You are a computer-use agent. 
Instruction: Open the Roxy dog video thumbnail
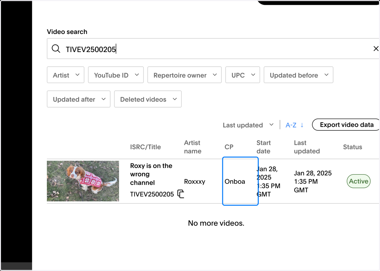pyautogui.click(x=83, y=181)
